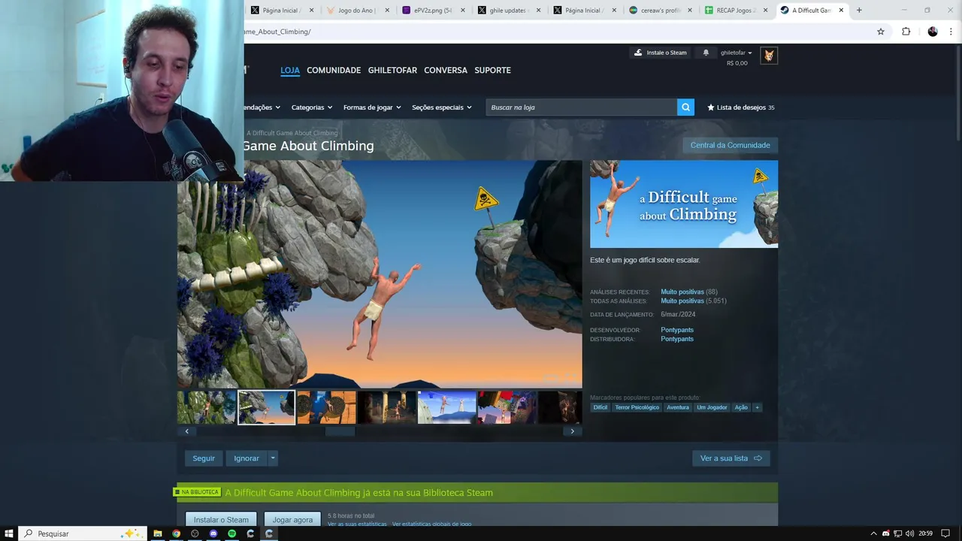Close the cereaw's profile tab
The height and width of the screenshot is (541, 962).
coord(689,11)
